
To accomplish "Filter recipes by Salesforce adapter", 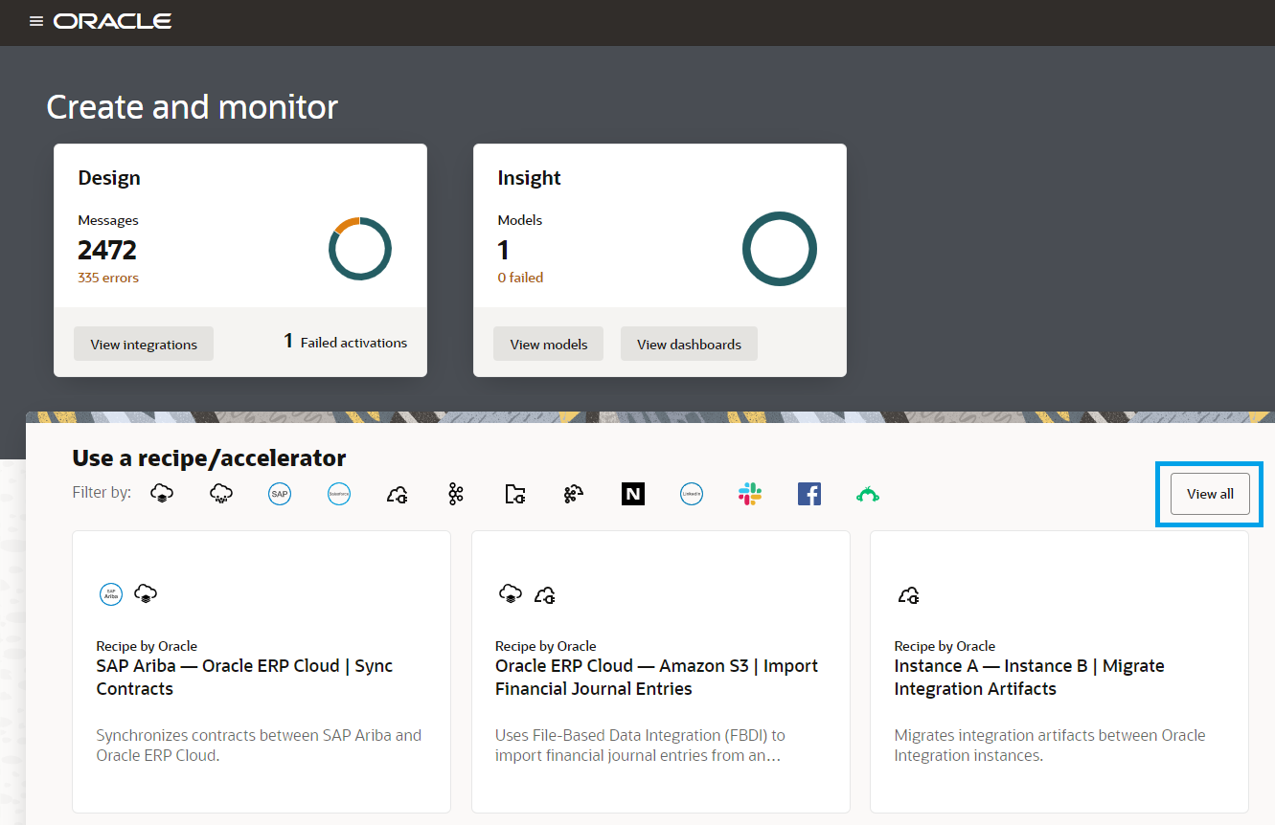I will [339, 493].
